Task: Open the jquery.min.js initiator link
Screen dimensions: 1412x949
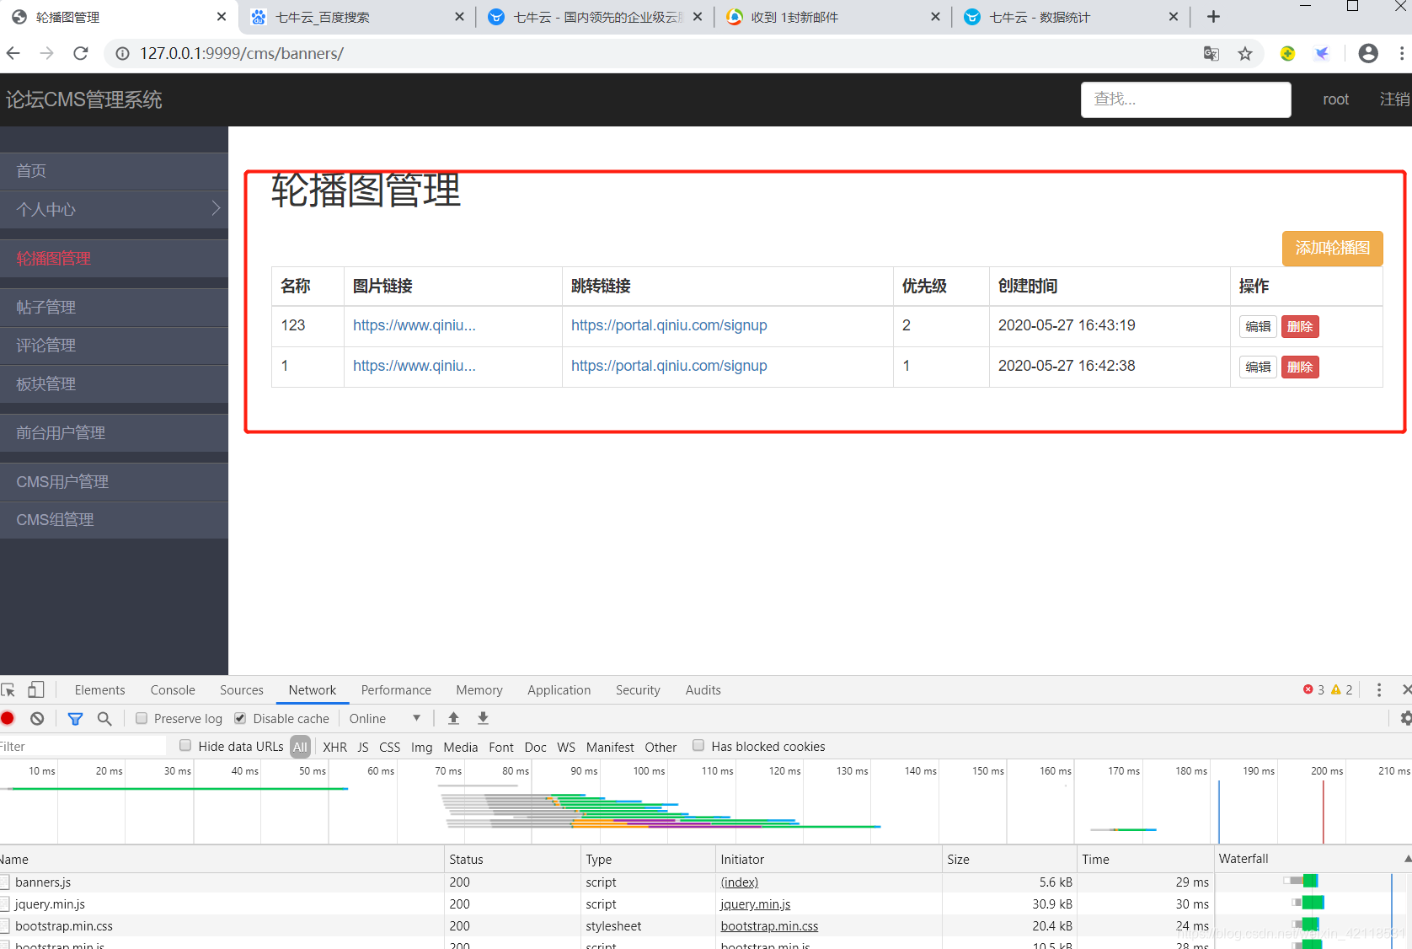Action: [756, 903]
